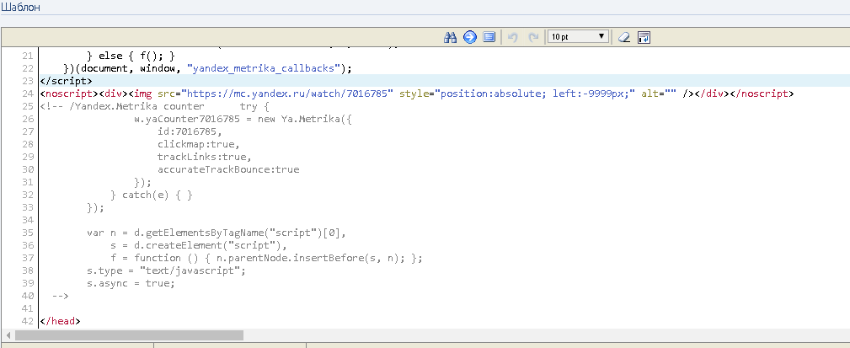Click the 's.async = true;' line
Image resolution: width=850 pixels, height=348 pixels.
(131, 283)
